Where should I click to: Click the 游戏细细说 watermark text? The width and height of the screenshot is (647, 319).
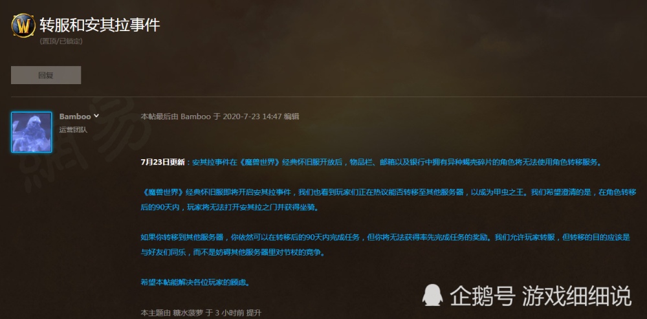[x=576, y=296]
